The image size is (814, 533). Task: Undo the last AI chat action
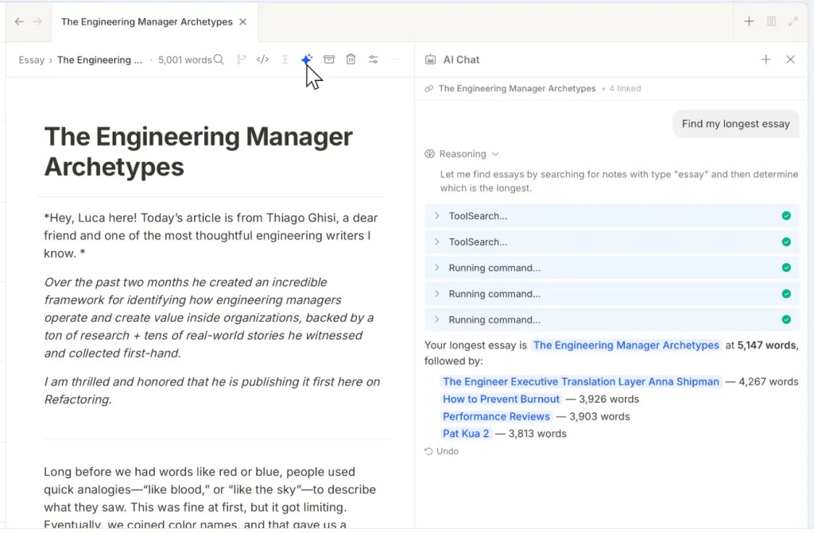click(x=442, y=451)
